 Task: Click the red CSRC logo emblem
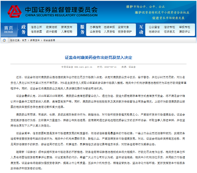coord(15,12)
